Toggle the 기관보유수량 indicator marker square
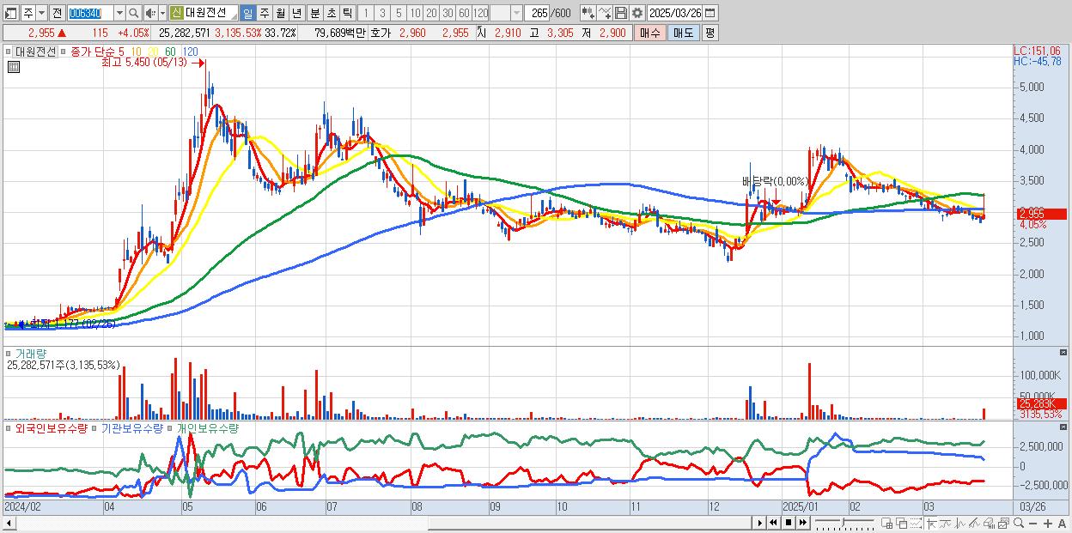This screenshot has height=533, width=1072. coord(95,427)
